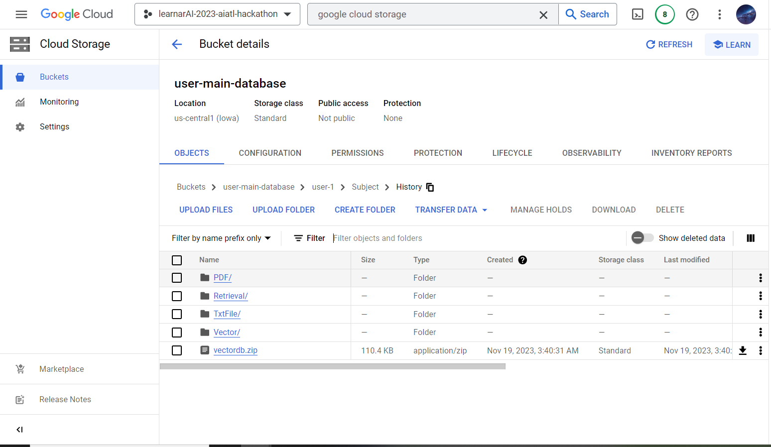This screenshot has width=771, height=447.
Task: Click the Refresh button
Action: tap(669, 45)
